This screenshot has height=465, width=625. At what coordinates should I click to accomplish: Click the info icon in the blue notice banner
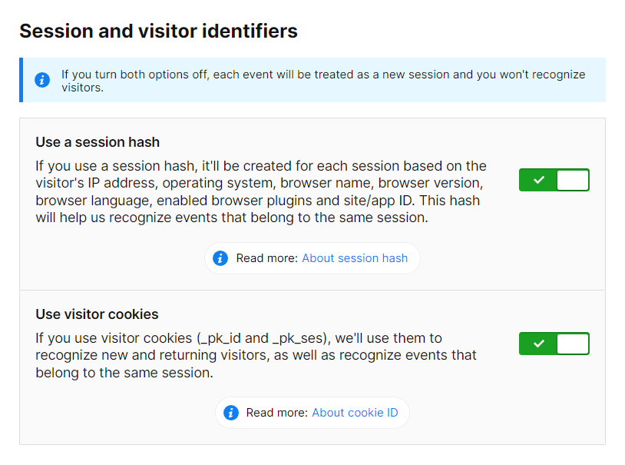[x=42, y=80]
